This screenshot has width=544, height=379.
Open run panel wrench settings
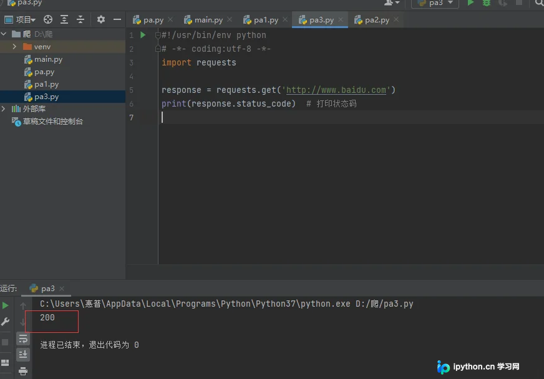point(5,322)
